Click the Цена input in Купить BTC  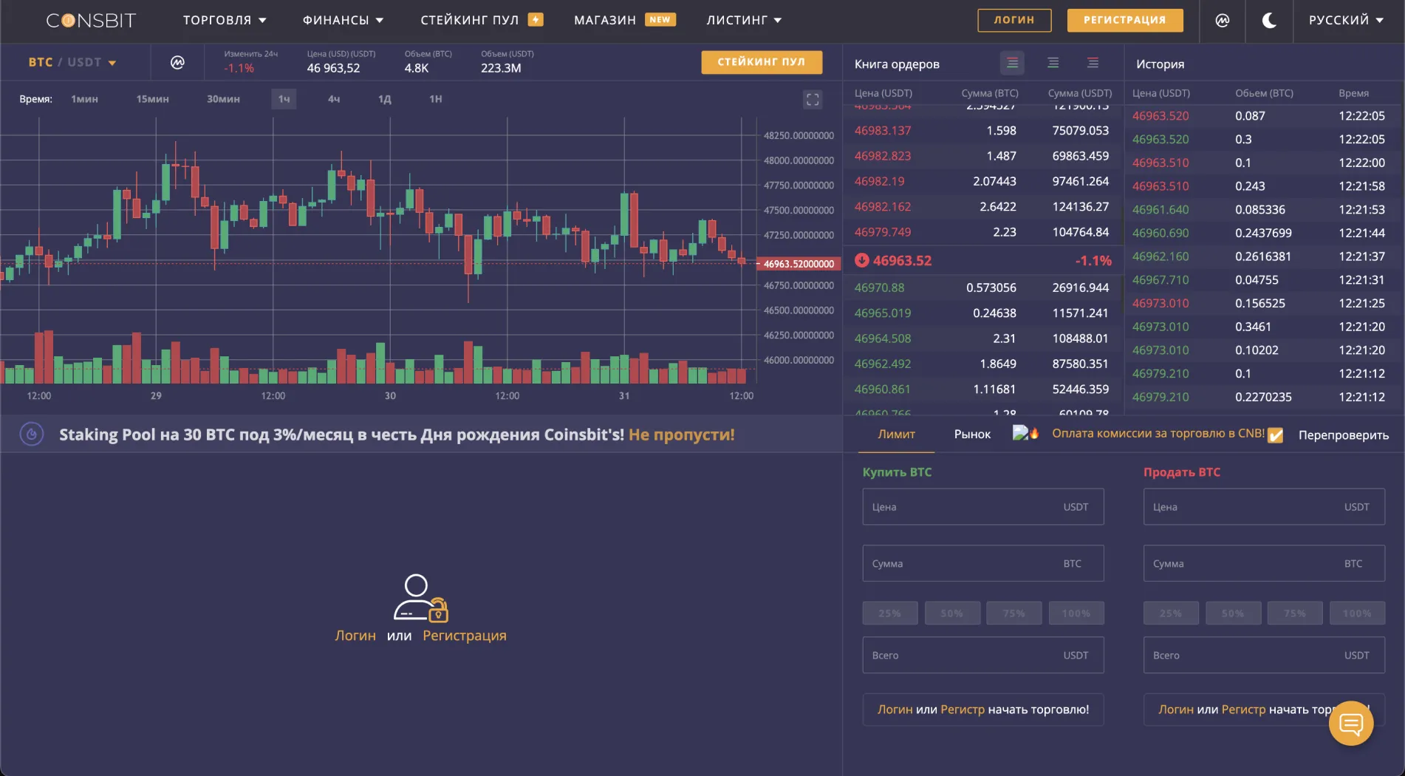(x=983, y=507)
